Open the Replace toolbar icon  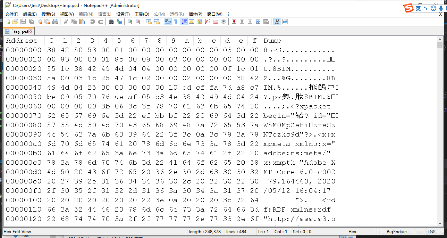[x=119, y=22]
